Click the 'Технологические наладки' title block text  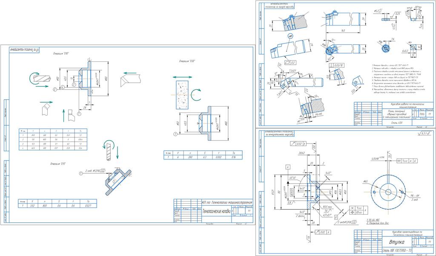[x=217, y=211]
